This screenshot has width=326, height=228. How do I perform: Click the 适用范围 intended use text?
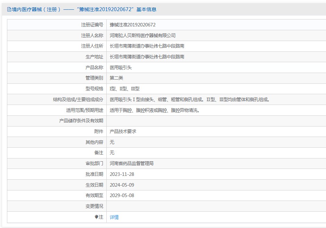coord(154,110)
